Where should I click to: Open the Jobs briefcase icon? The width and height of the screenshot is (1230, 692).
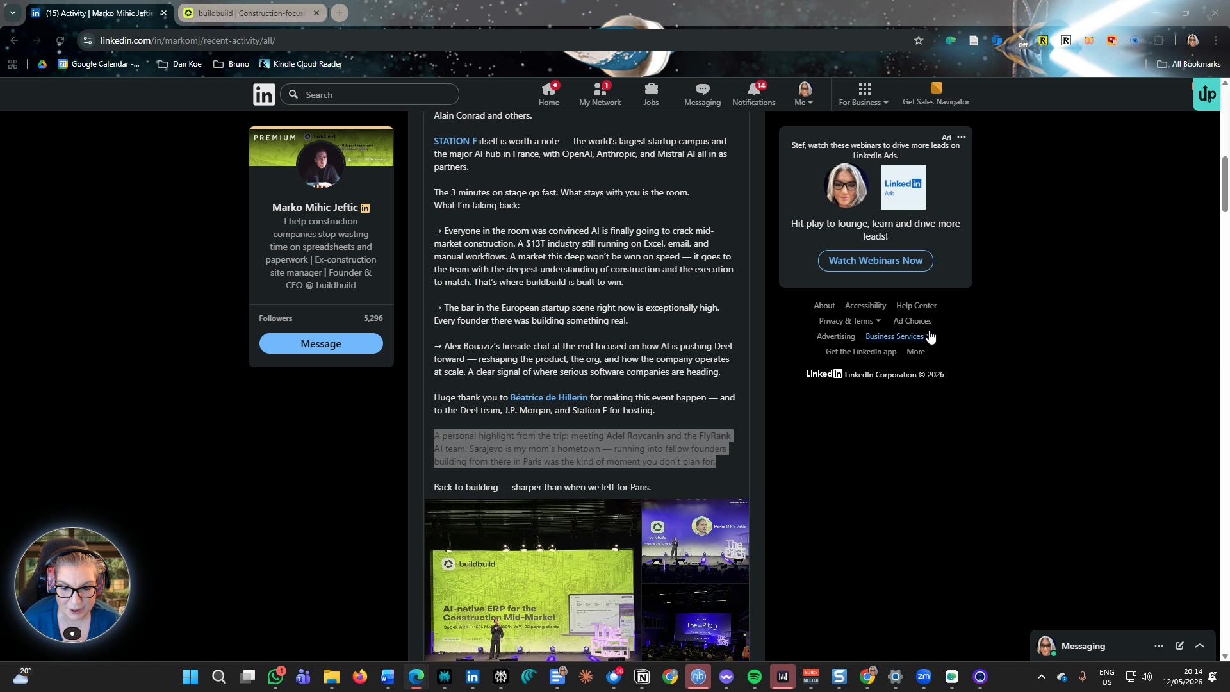(651, 94)
